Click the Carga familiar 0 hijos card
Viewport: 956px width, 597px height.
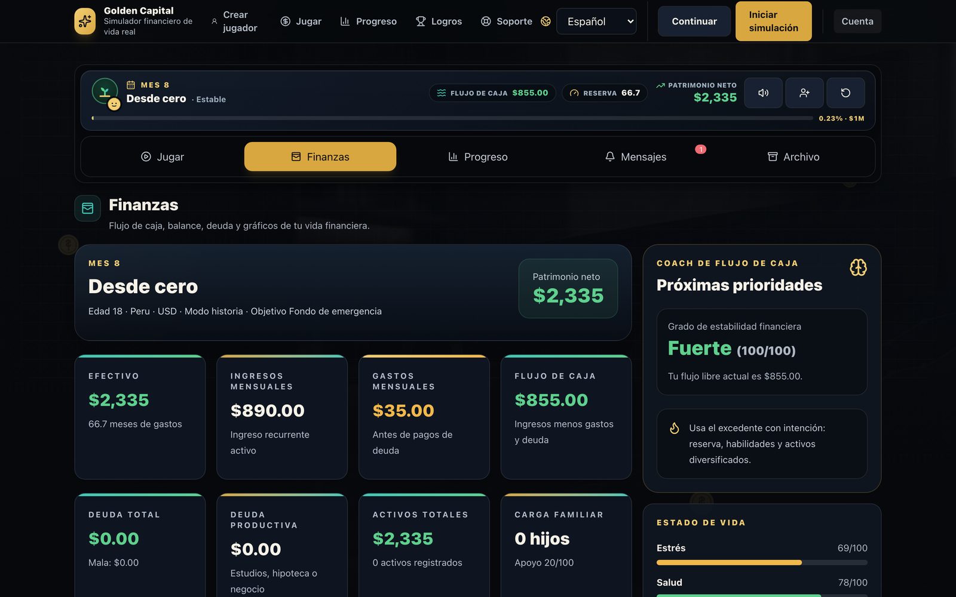566,545
